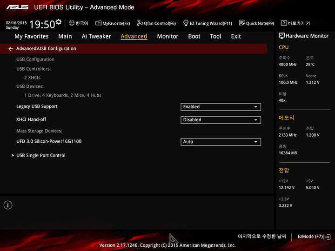The width and height of the screenshot is (335, 251).
Task: Select the Legacy USB Support label
Action: pyautogui.click(x=37, y=106)
